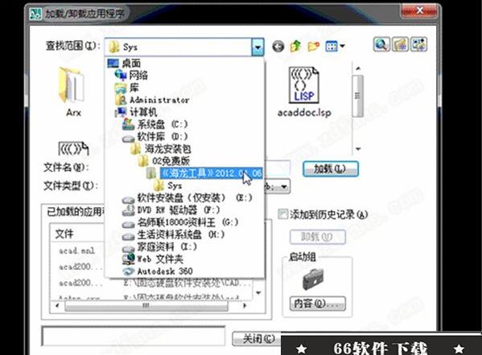Select the 02免费版 folder
Viewport: 482px width, 355px height.
point(163,161)
